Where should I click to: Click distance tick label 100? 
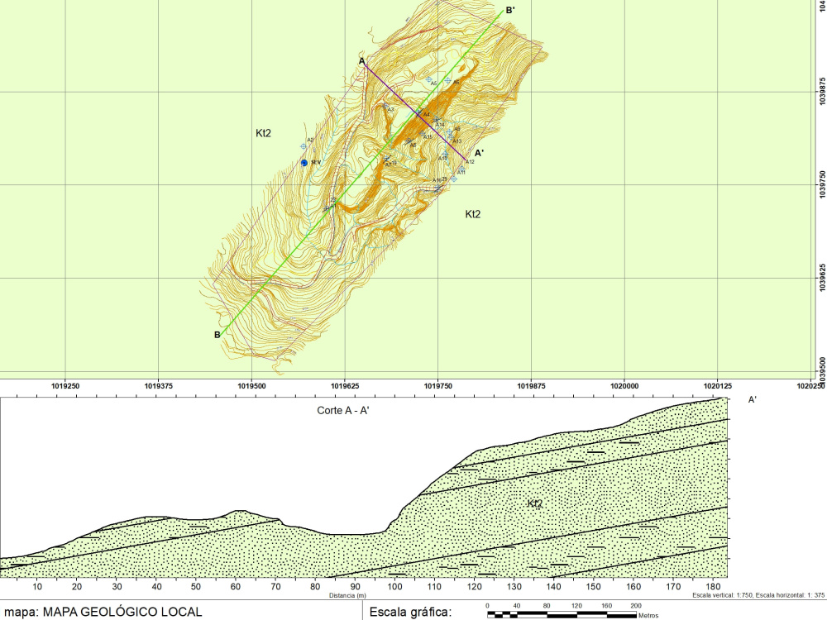(395, 586)
